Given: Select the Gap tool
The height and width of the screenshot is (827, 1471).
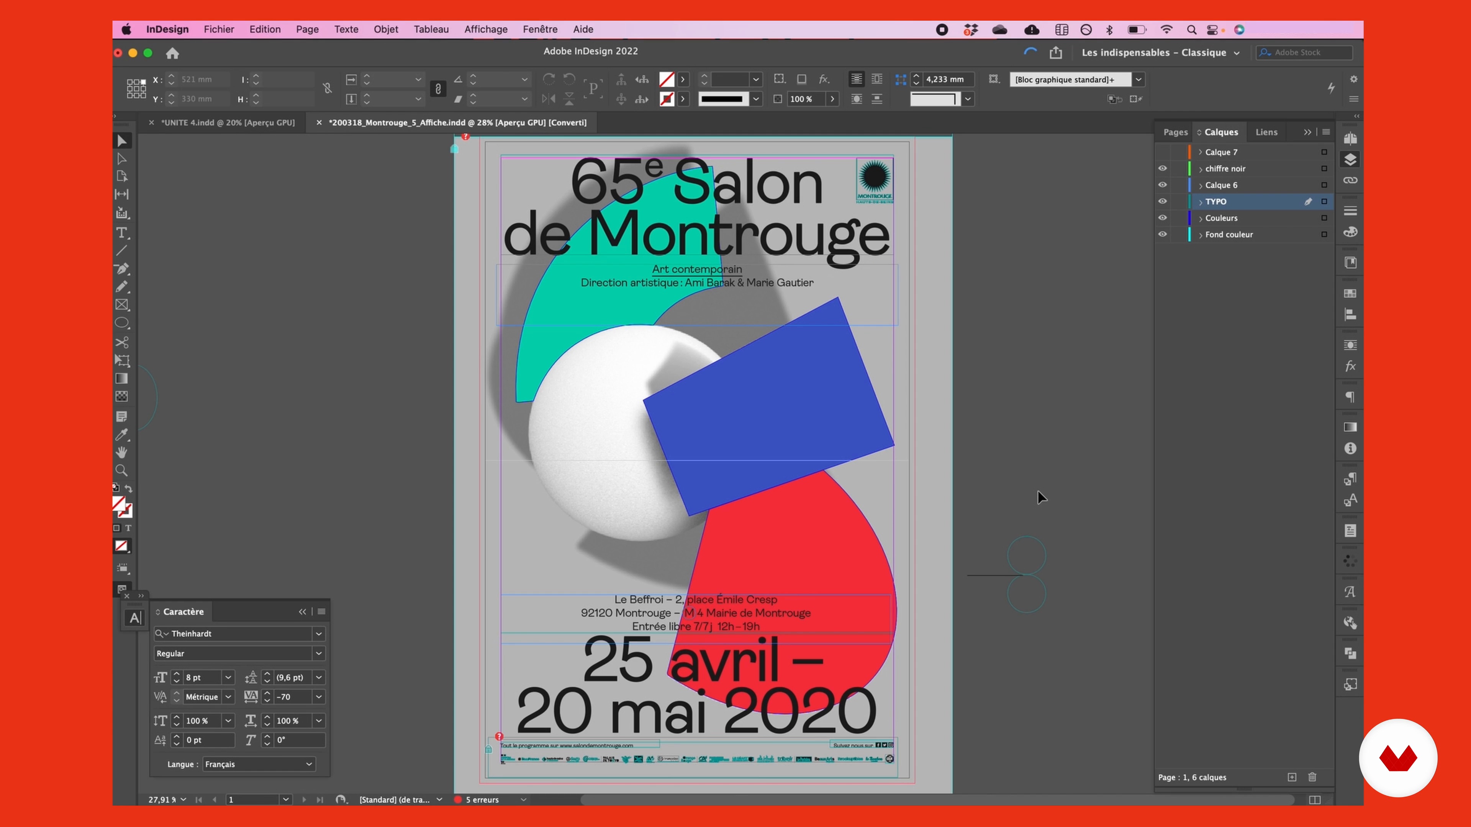Looking at the screenshot, I should pos(122,194).
